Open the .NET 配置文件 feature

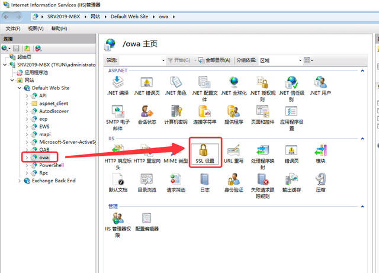click(204, 89)
